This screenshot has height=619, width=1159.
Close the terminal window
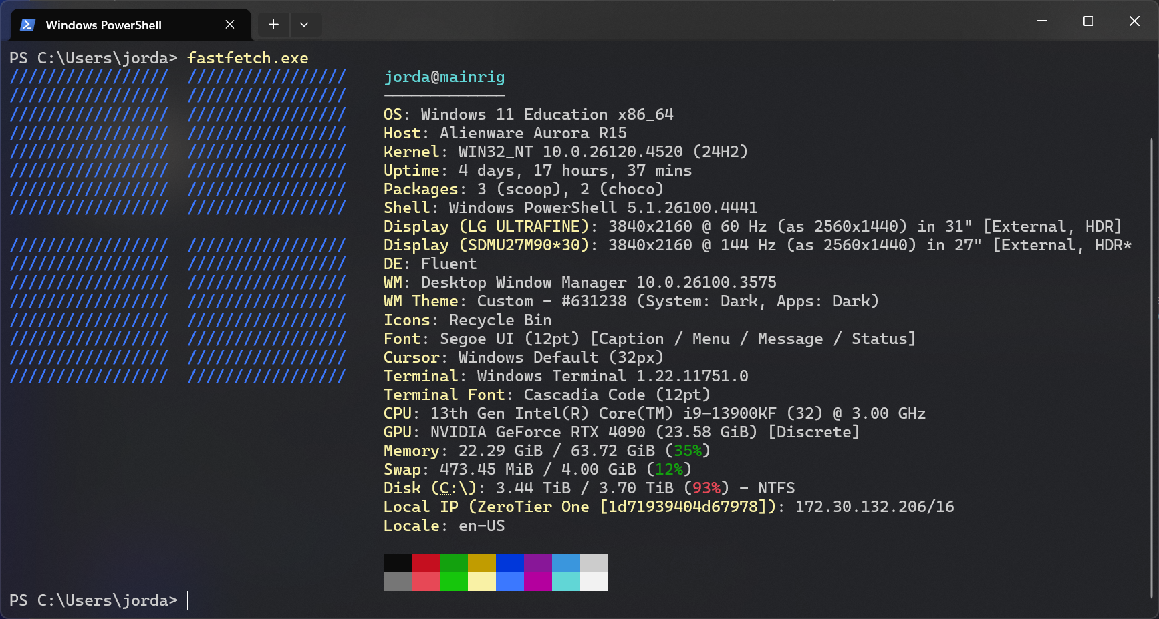click(1134, 21)
